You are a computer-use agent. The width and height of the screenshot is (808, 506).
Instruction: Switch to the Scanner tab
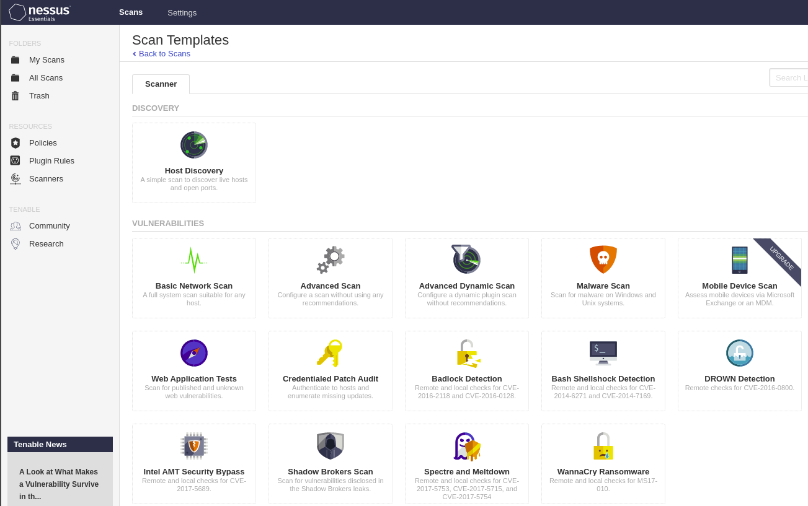coord(161,84)
